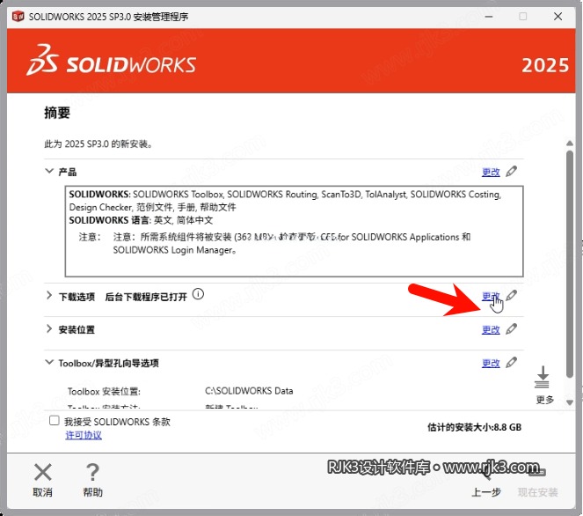This screenshot has width=583, height=516.
Task: Click the scrollbar down arrow
Action: point(570,402)
